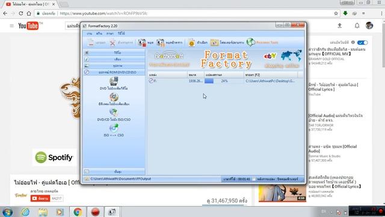Image resolution: width=385 pixels, height=217 pixels.
Task: Open the Options toolbar icon with the orange gear
Action: pos(191,43)
